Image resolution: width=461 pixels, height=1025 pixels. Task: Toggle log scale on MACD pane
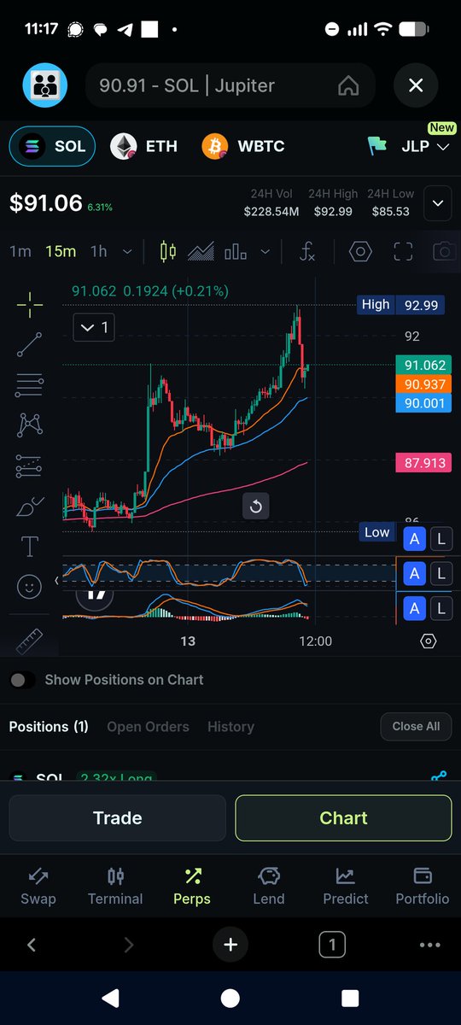point(441,608)
